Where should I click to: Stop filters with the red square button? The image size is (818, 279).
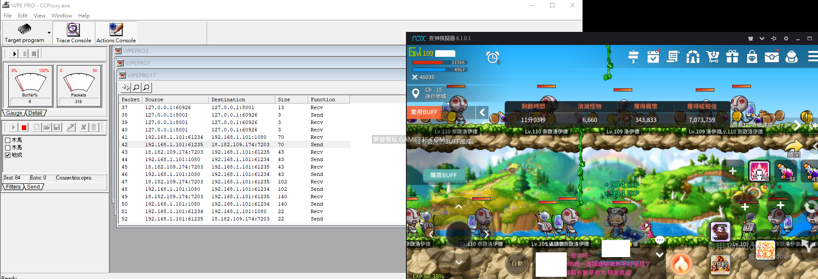tap(24, 127)
